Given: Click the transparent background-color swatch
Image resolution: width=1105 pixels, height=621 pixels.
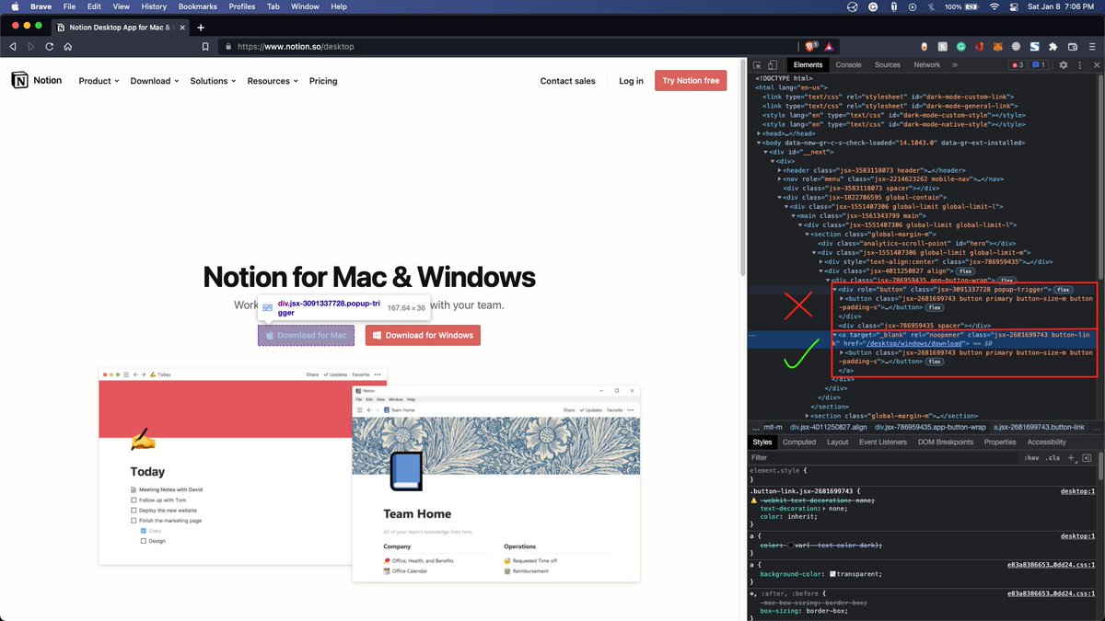Looking at the screenshot, I should [x=832, y=574].
